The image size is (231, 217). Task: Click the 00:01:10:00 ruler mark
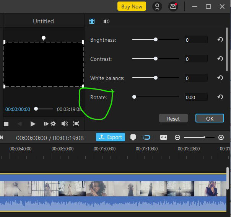pos(146,149)
